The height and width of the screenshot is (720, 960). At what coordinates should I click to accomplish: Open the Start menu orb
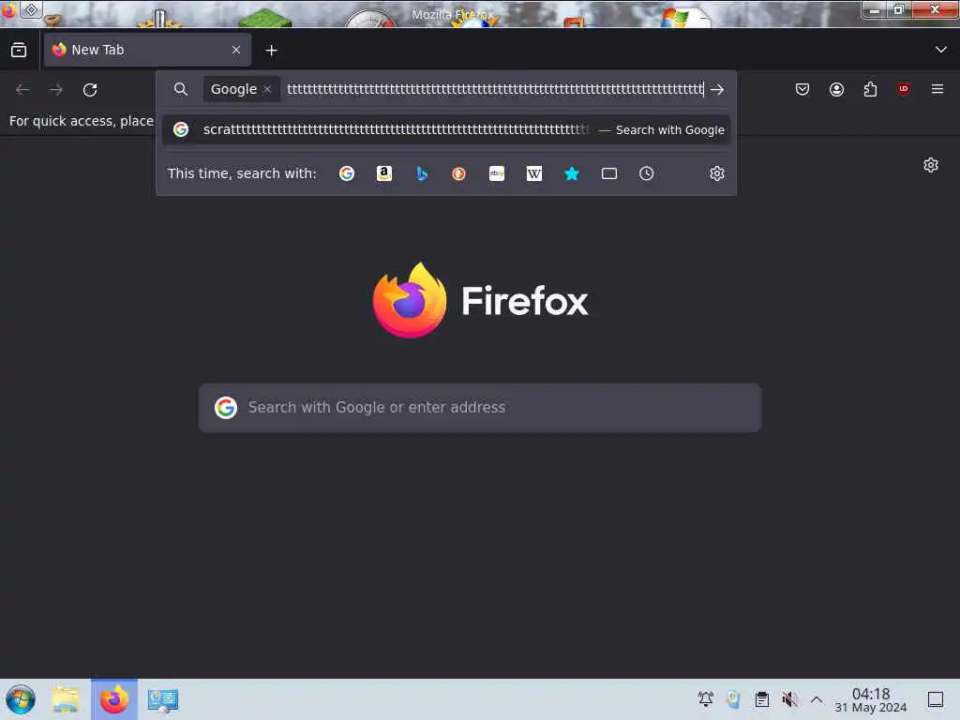(21, 699)
